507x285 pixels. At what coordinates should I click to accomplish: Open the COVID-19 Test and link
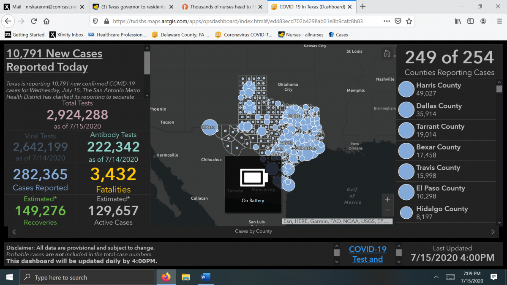(368, 254)
